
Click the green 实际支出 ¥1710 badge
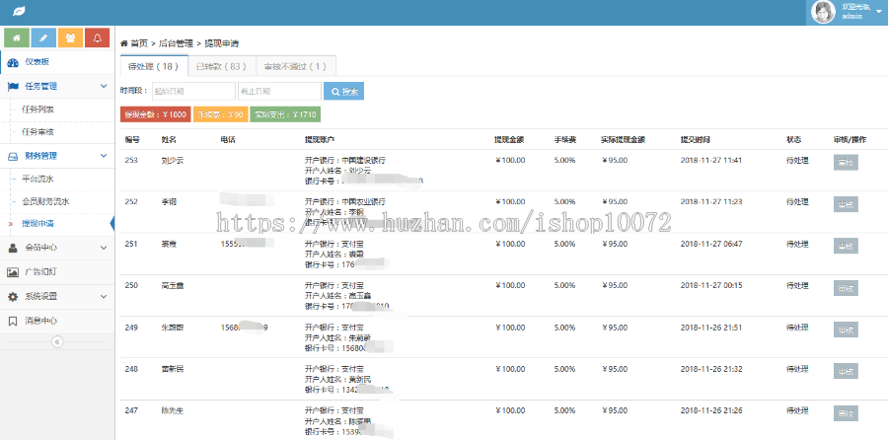point(285,114)
